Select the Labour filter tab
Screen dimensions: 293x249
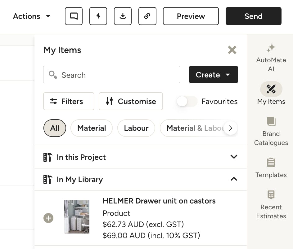[136, 128]
